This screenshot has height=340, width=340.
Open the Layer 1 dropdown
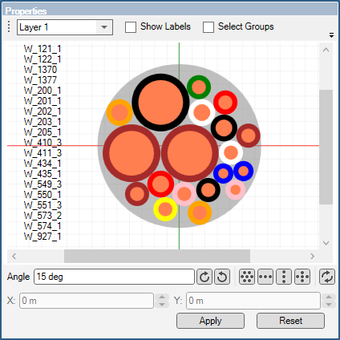[65, 27]
